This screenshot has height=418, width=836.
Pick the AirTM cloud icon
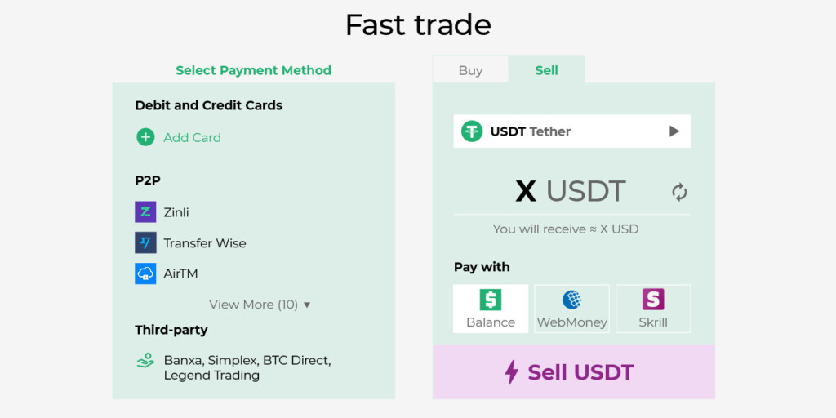click(x=145, y=273)
